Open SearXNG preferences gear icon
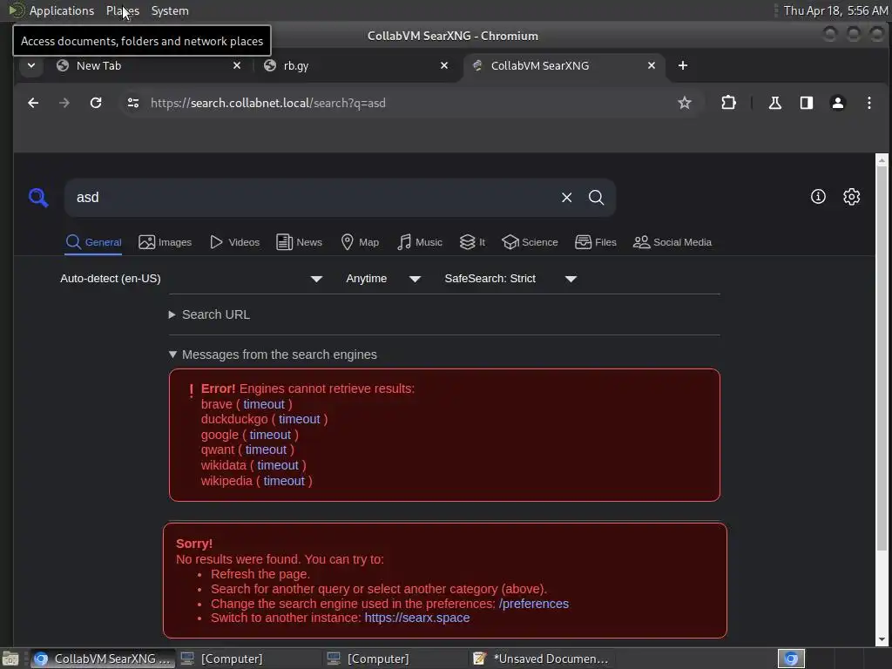The height and width of the screenshot is (669, 892). pos(851,197)
